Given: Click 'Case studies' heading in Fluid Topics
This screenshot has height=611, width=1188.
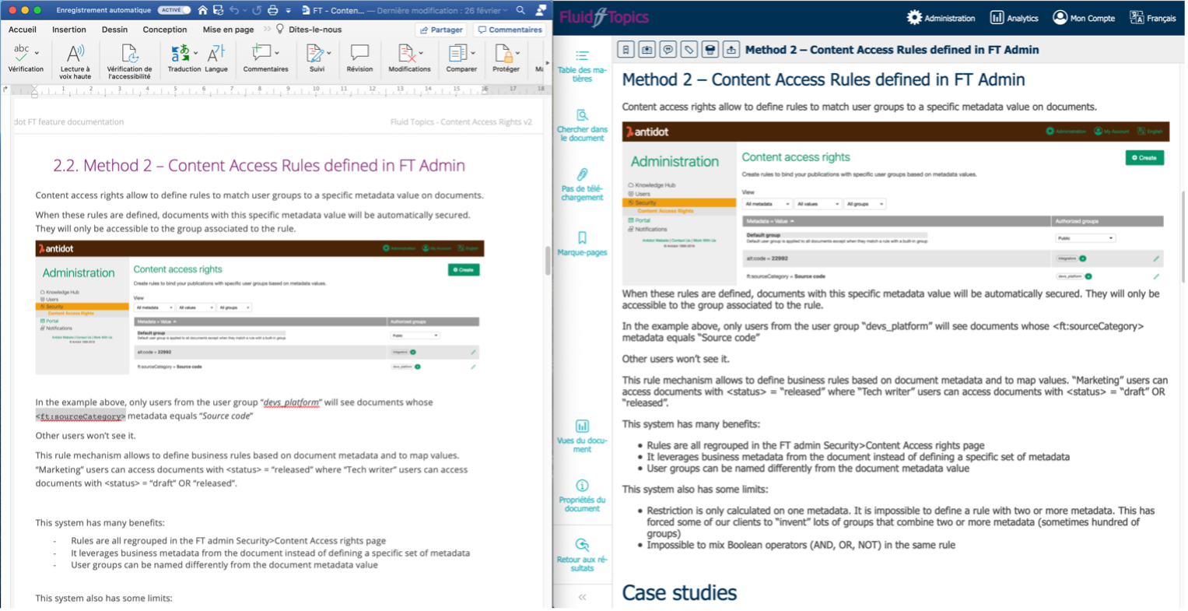Looking at the screenshot, I should [679, 593].
